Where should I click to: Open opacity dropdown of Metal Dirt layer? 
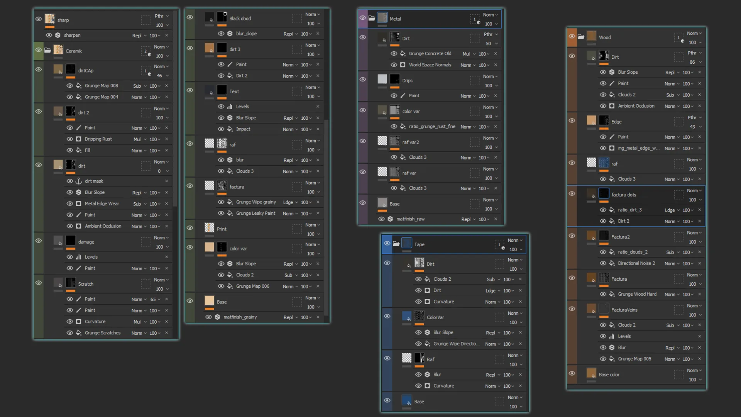coord(492,44)
